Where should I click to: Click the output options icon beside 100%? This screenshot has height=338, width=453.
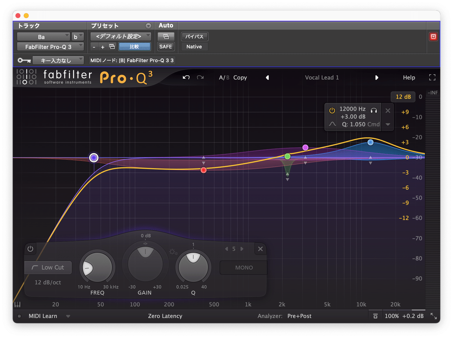pos(375,317)
